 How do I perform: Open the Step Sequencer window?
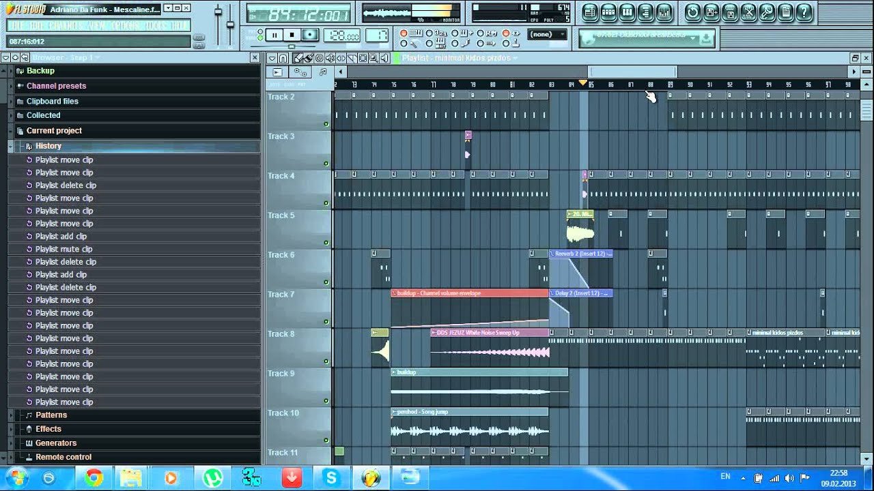point(608,12)
